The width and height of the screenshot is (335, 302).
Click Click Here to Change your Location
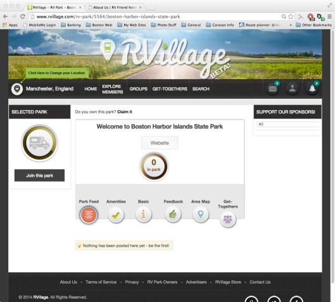[57, 73]
